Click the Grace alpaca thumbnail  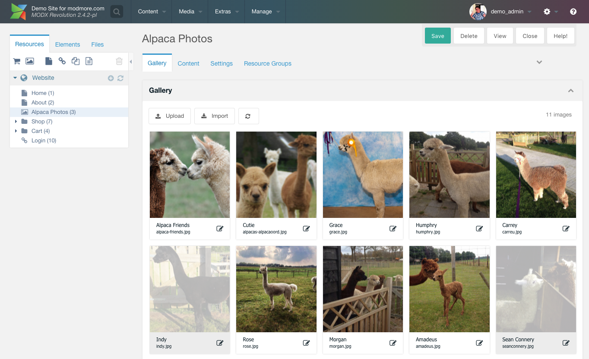point(363,175)
